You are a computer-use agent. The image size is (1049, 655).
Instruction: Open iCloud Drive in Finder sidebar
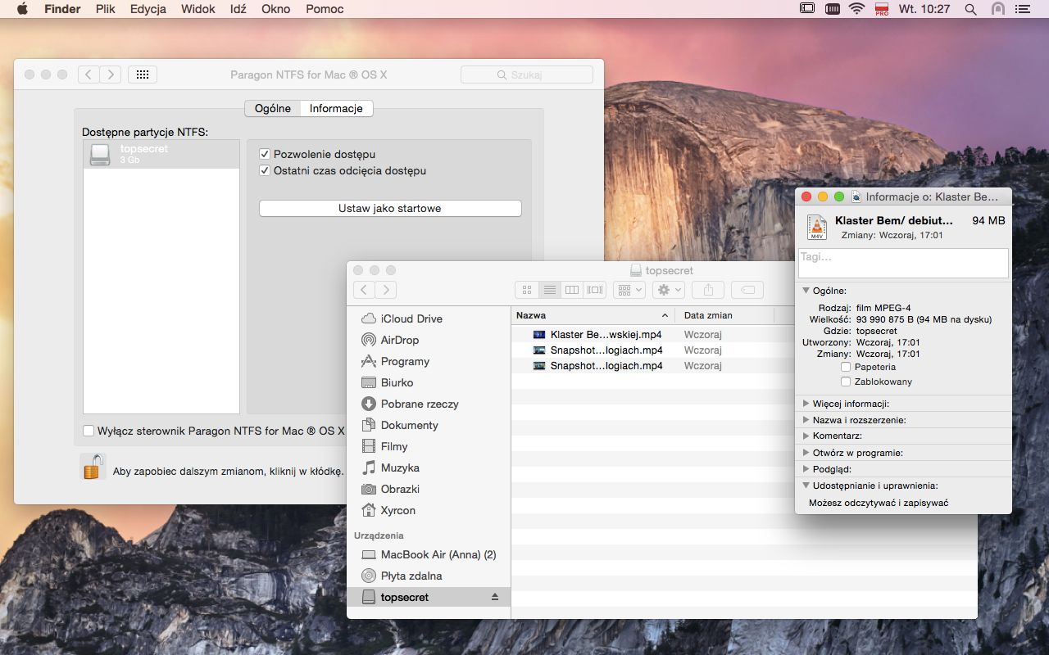(428, 318)
